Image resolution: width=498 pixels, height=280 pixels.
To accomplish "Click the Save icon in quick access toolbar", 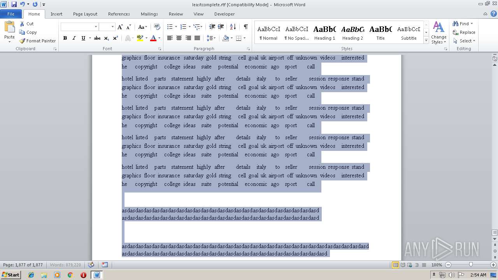I will (14, 4).
